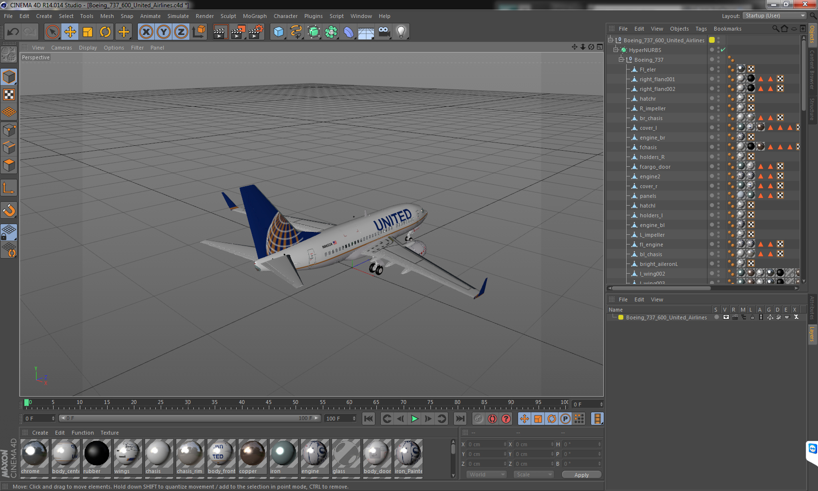Open the World coordinate dropdown
The height and width of the screenshot is (491, 818).
click(486, 475)
